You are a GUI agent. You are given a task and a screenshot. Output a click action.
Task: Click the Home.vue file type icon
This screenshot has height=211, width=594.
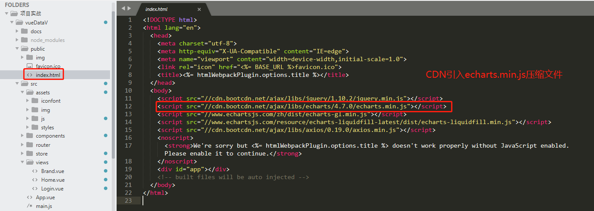[35, 180]
